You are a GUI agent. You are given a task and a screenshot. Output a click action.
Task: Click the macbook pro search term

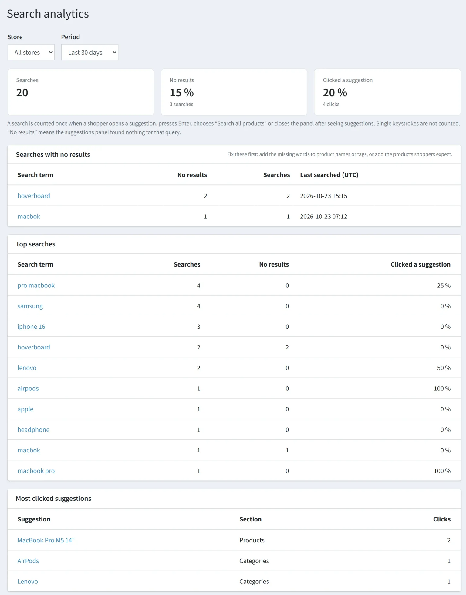coord(36,471)
